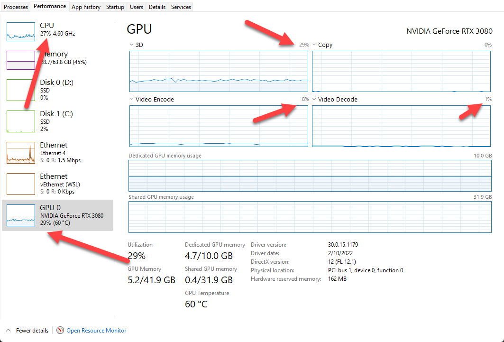Click the Shared GPU memory usage chart

(311, 217)
